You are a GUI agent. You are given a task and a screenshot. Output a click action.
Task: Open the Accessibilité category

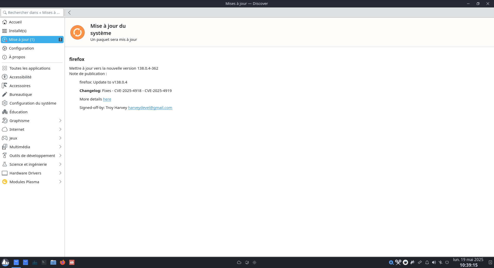(32, 77)
